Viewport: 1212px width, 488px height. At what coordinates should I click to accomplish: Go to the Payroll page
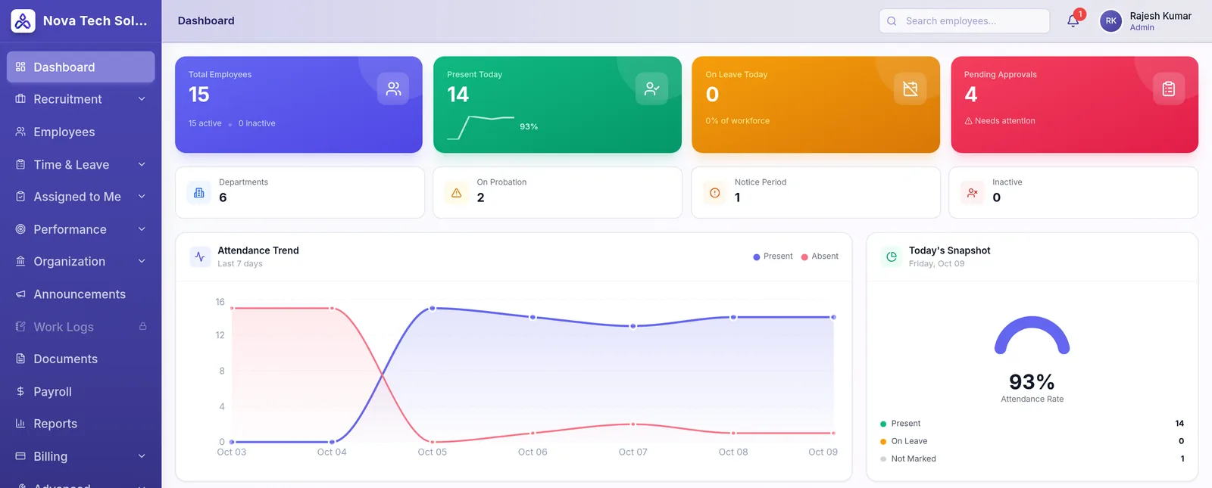80,391
